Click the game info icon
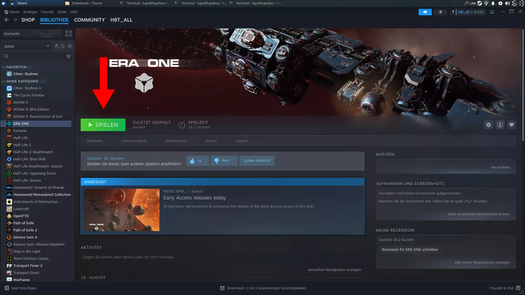 click(x=500, y=125)
